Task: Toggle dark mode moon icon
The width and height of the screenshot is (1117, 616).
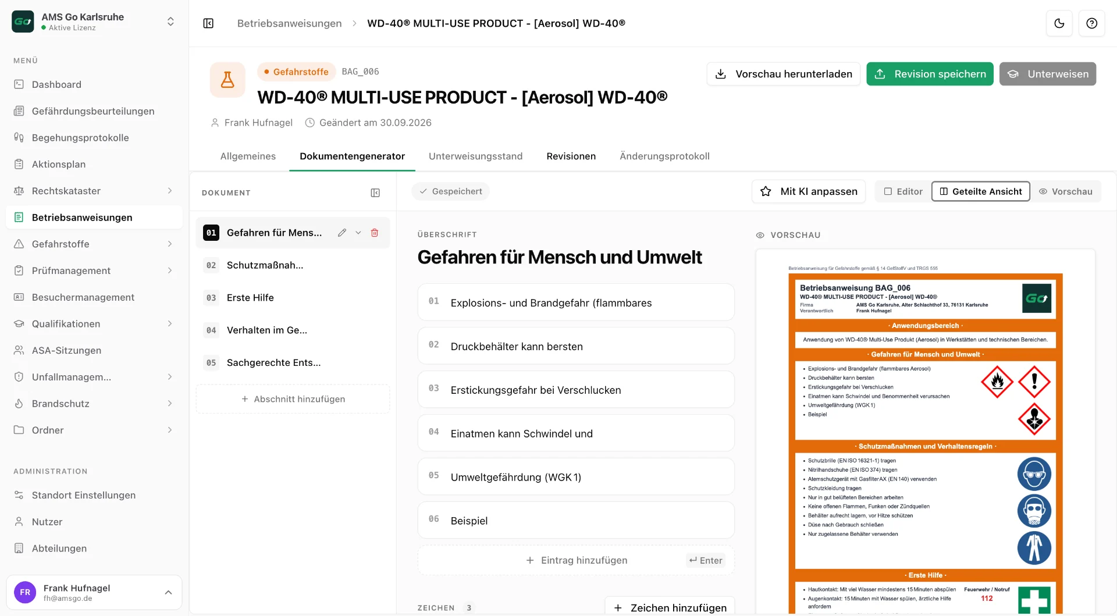Action: [1059, 23]
